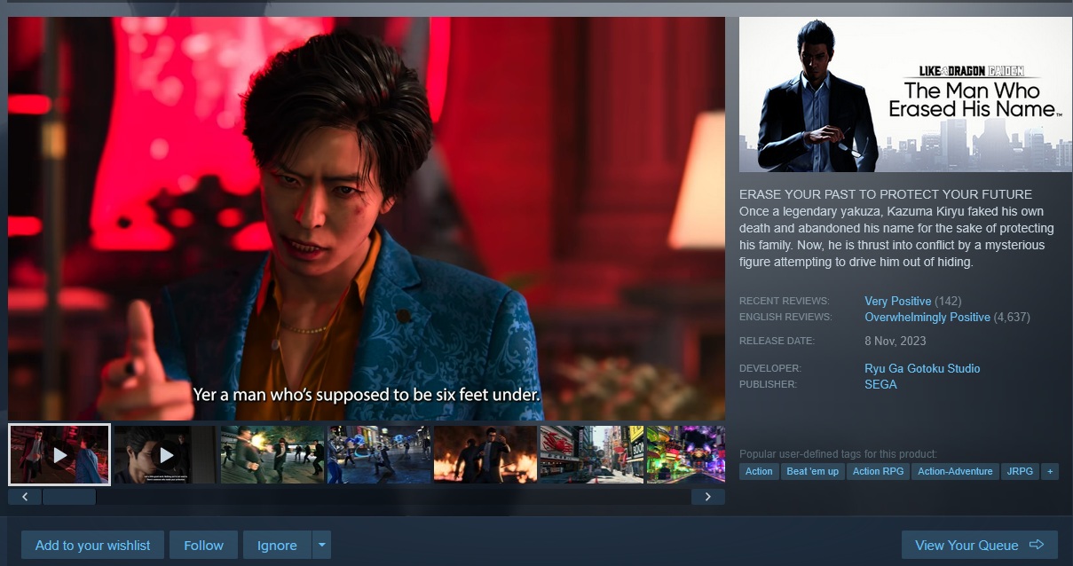Open the sixth screenshot thumbnail of city street
This screenshot has height=566, width=1073.
[591, 454]
